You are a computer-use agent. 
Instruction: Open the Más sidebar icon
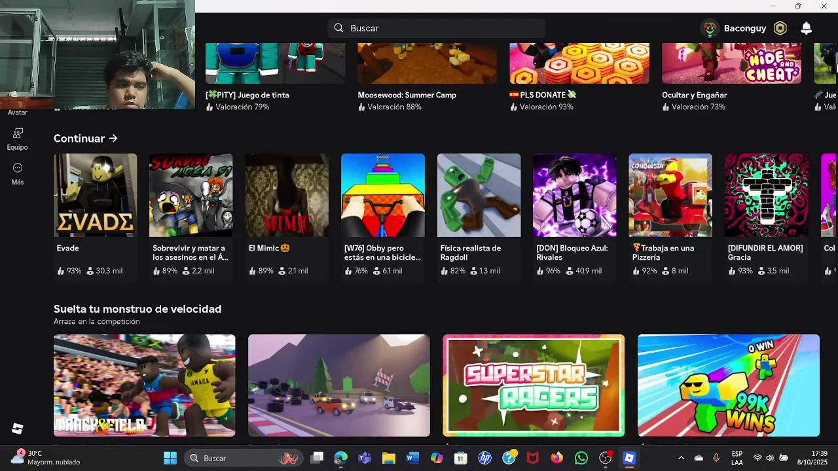pyautogui.click(x=18, y=167)
